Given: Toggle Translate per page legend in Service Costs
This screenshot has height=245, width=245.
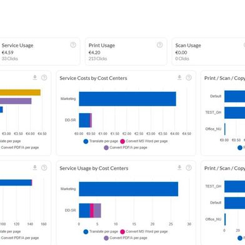Looking at the screenshot, I should (101, 141).
